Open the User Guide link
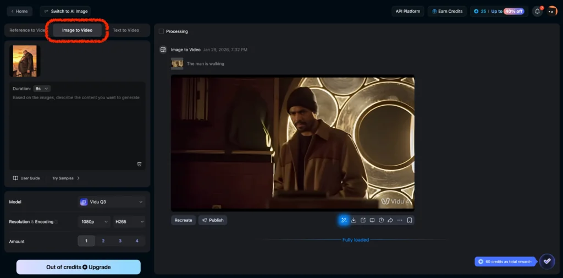Viewport: 563px width, 278px height. (x=26, y=178)
